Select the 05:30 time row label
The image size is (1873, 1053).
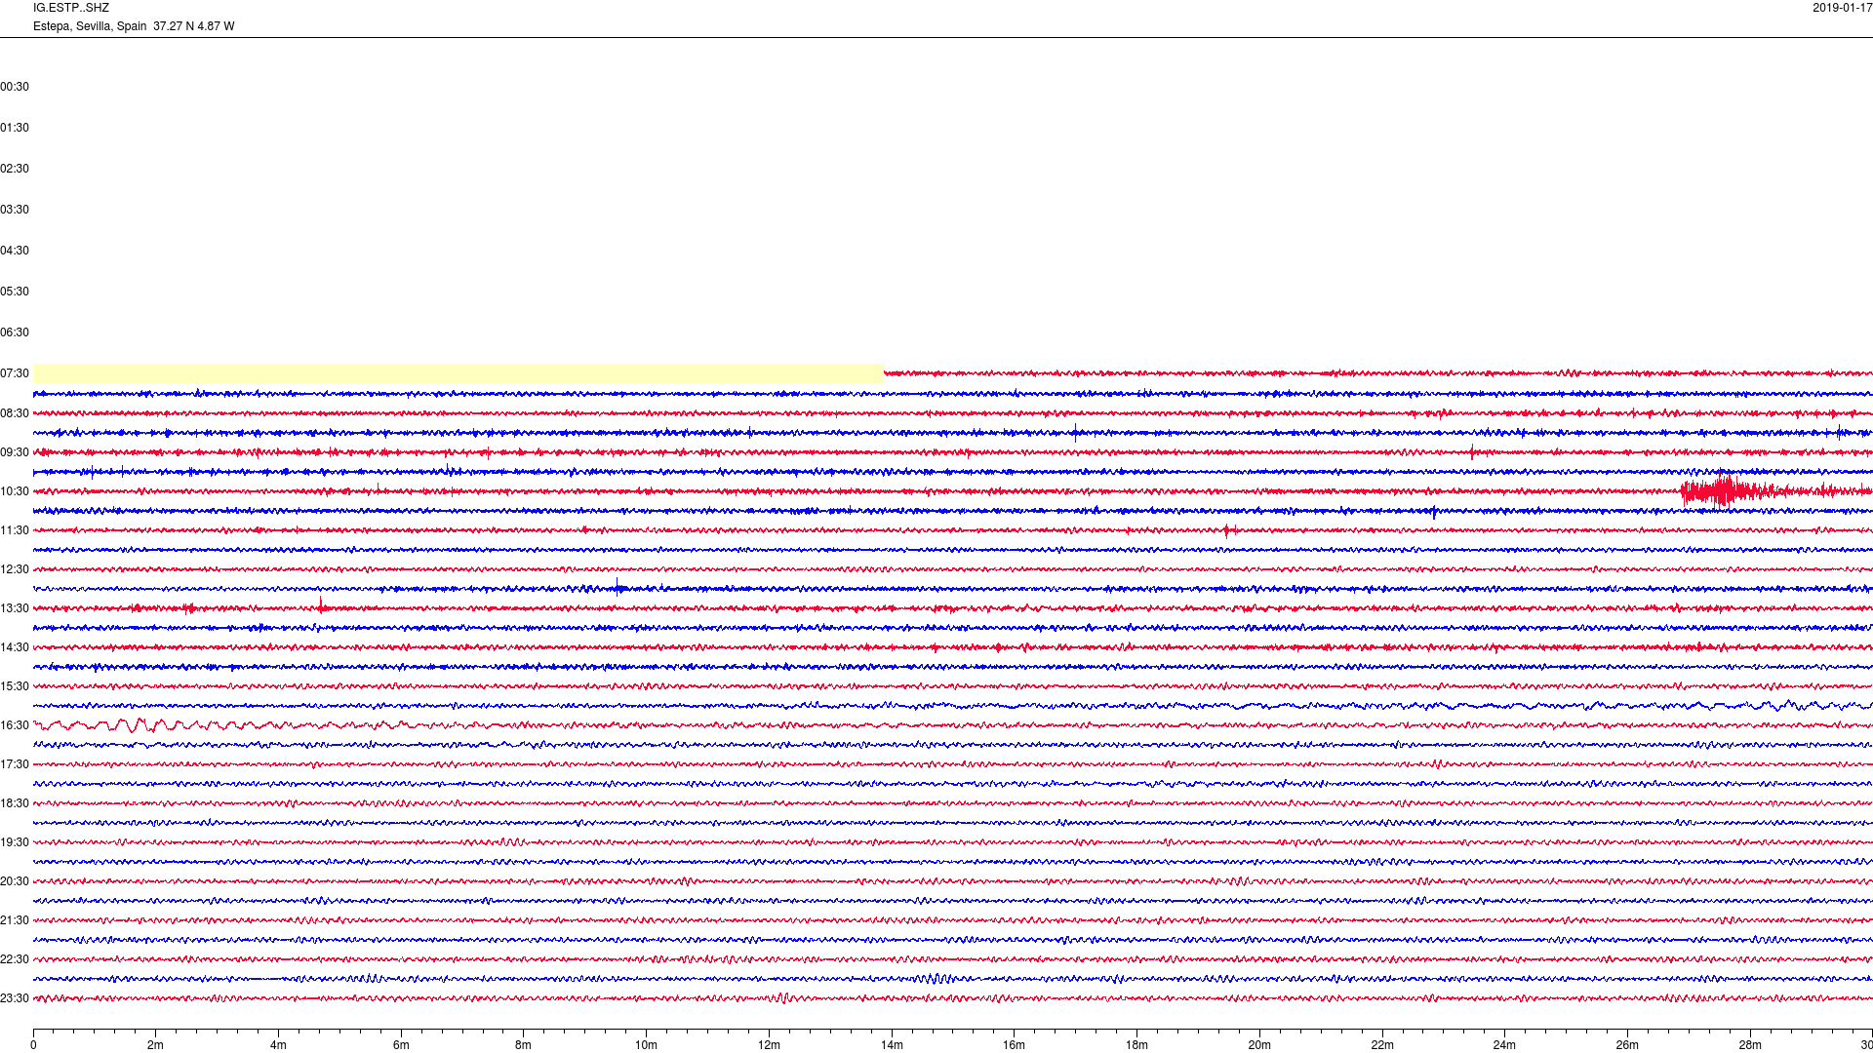click(15, 292)
